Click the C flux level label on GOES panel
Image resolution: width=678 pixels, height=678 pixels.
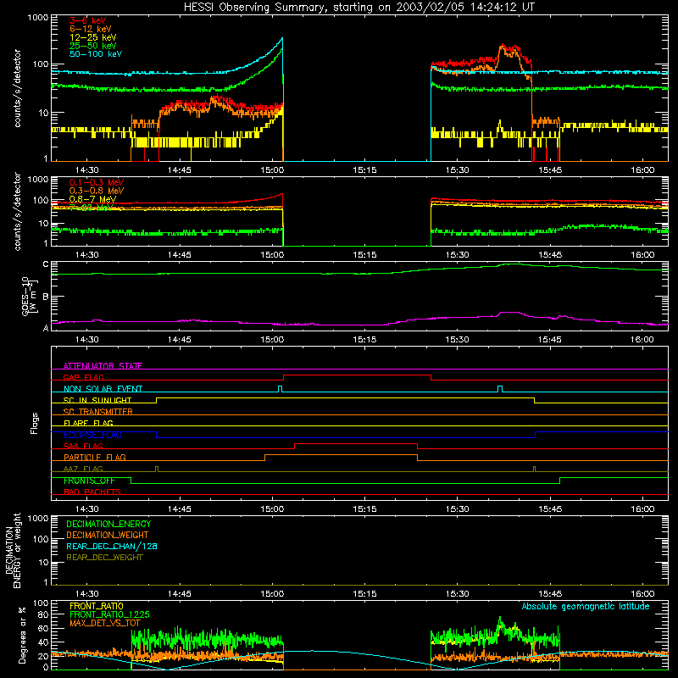(x=46, y=264)
